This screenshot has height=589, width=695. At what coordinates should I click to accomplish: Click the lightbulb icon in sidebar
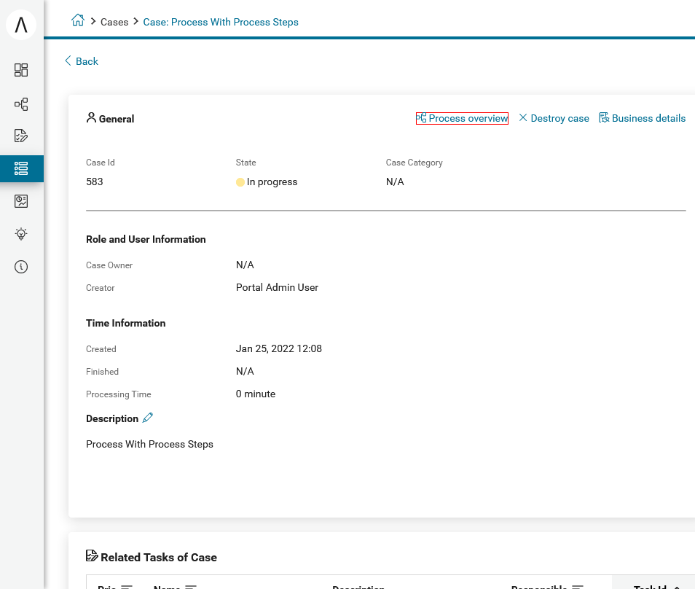coord(21,234)
